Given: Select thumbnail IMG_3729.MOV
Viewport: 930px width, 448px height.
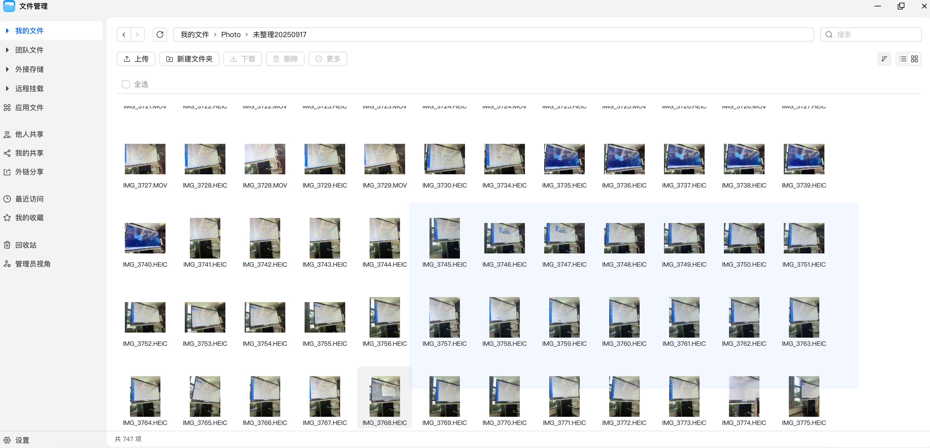Looking at the screenshot, I should point(385,159).
